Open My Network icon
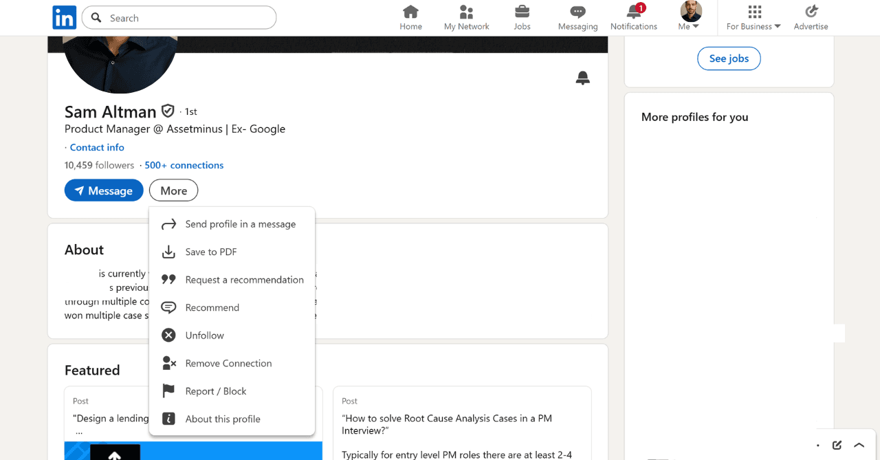Viewport: 880px width, 460px height. point(466,12)
